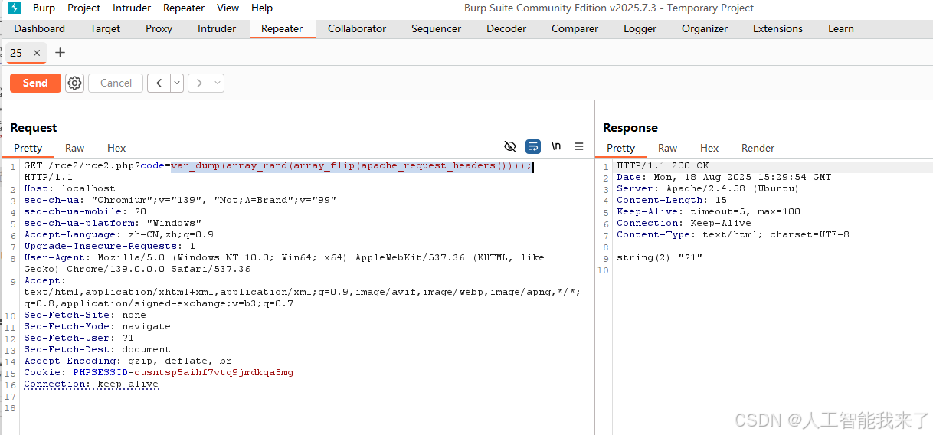
Task: Open the Repeater menu in menu bar
Action: coord(184,8)
